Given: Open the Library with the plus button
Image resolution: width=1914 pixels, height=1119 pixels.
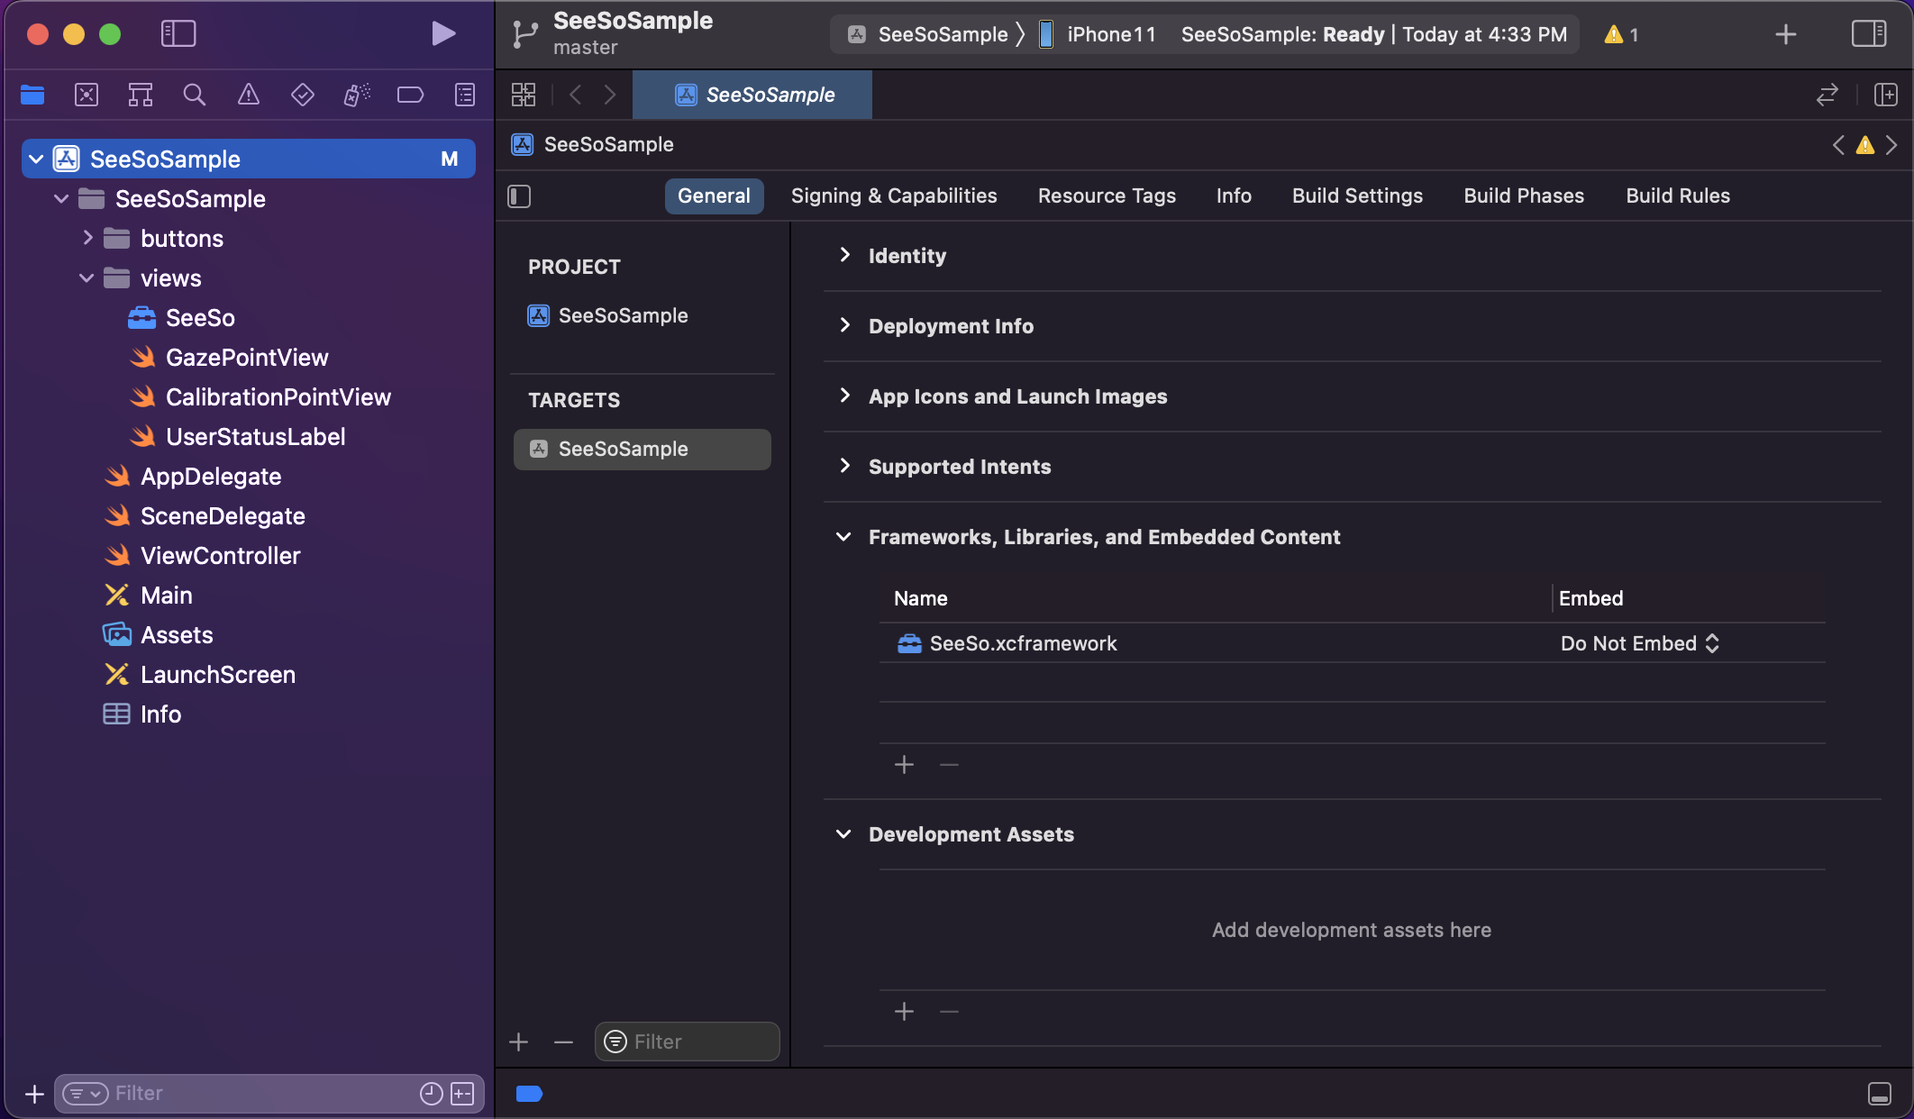Looking at the screenshot, I should click(1785, 34).
